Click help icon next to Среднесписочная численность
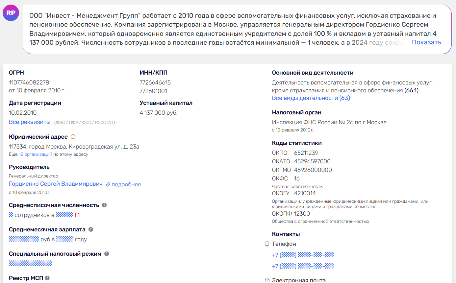 click(x=104, y=205)
